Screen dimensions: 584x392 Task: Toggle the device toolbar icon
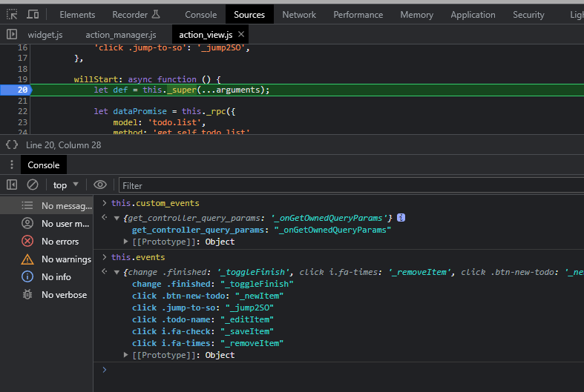[33, 15]
